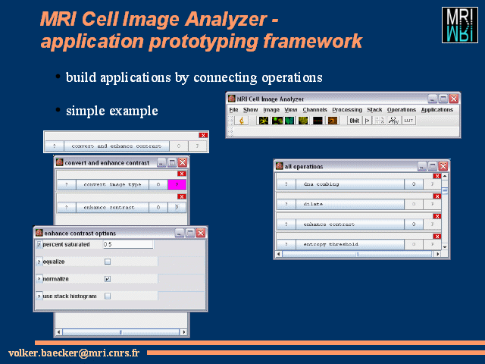This screenshot has width=485, height=364.
Task: Click the horizontal scrollbar thumb in all operations
Action: (x=357, y=254)
